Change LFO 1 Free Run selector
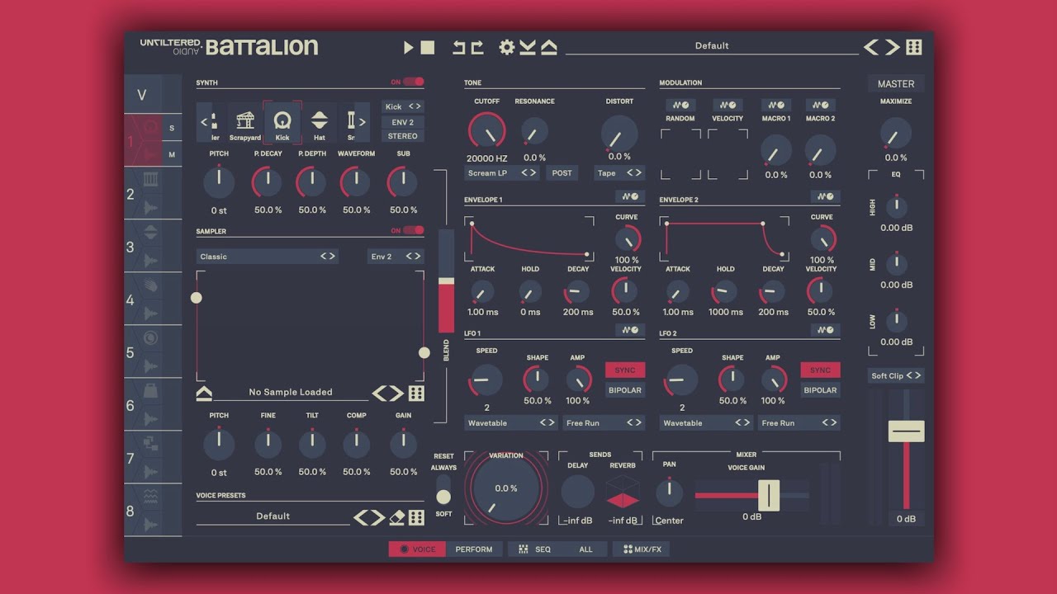 pos(604,423)
